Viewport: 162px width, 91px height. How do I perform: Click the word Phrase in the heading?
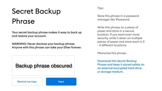click(23, 21)
